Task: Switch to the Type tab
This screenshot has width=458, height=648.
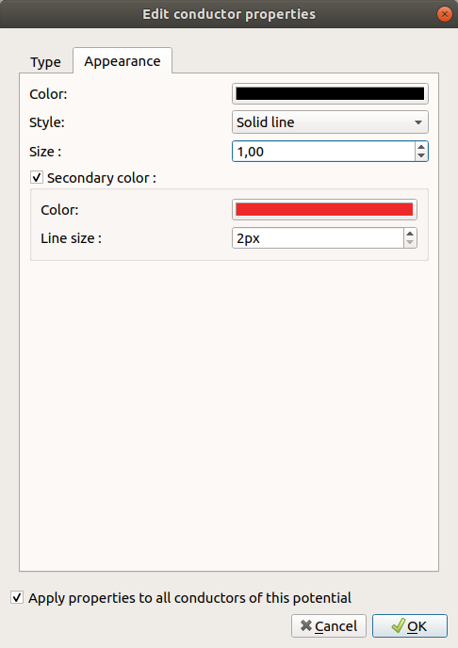Action: pyautogui.click(x=45, y=62)
